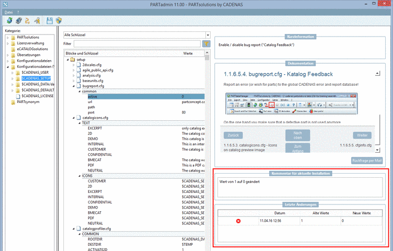Select the eCATALOGsolutions category
The image size is (393, 251).
tap(32, 49)
